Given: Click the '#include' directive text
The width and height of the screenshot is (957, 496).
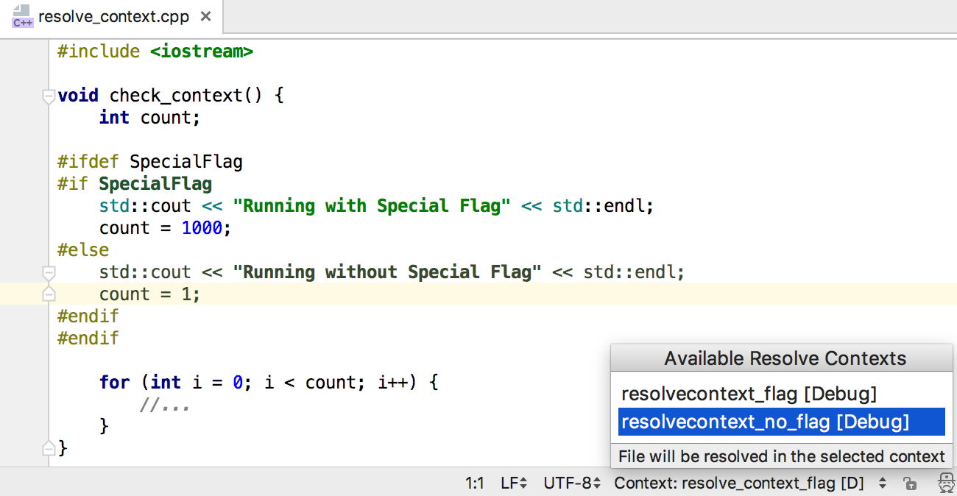Looking at the screenshot, I should (99, 52).
